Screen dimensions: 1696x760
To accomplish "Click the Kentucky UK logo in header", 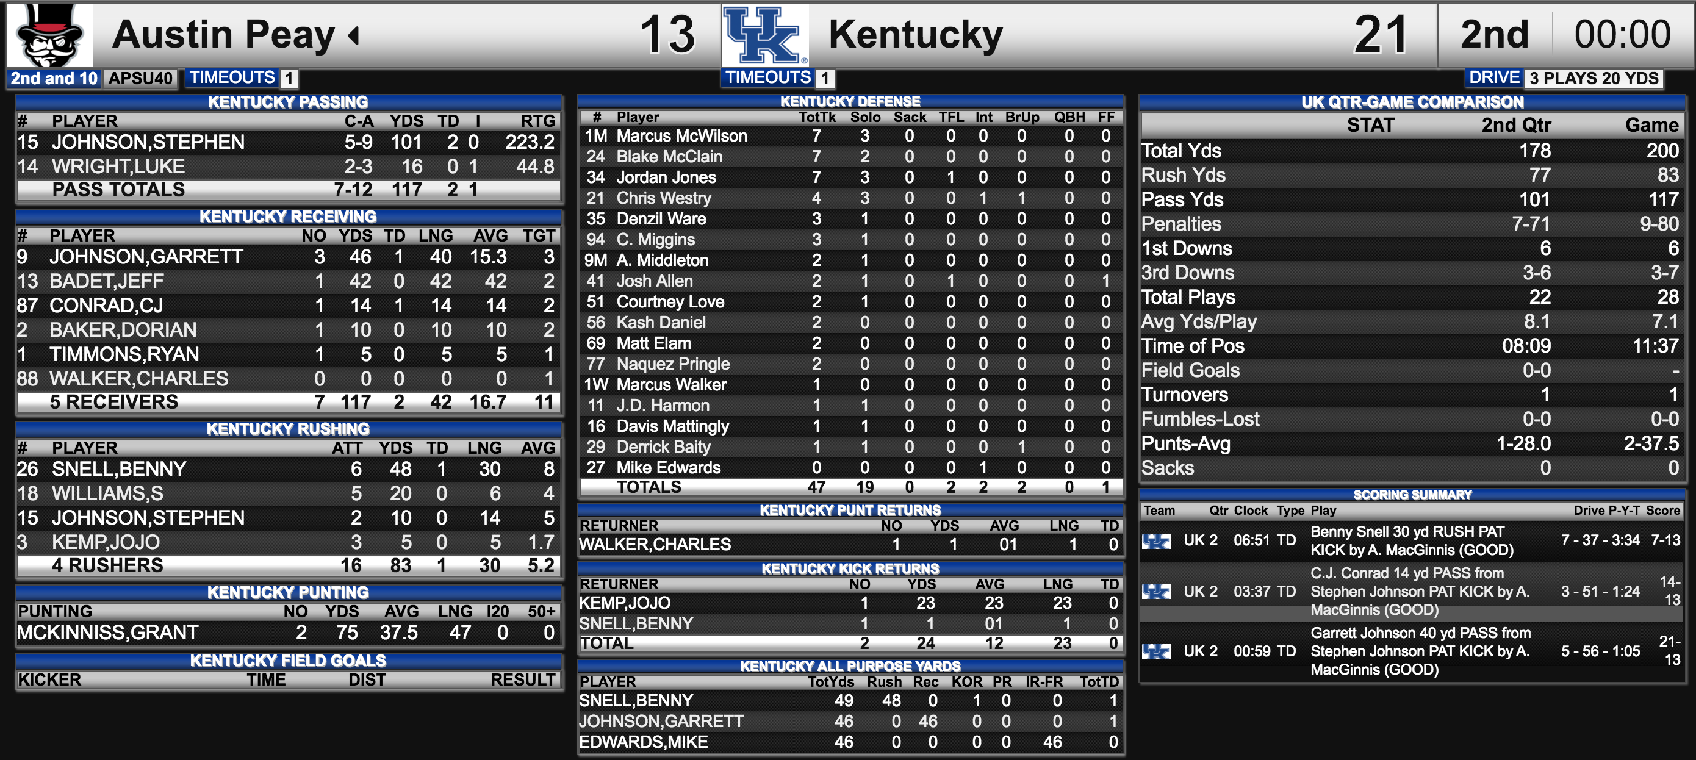I will click(x=765, y=35).
